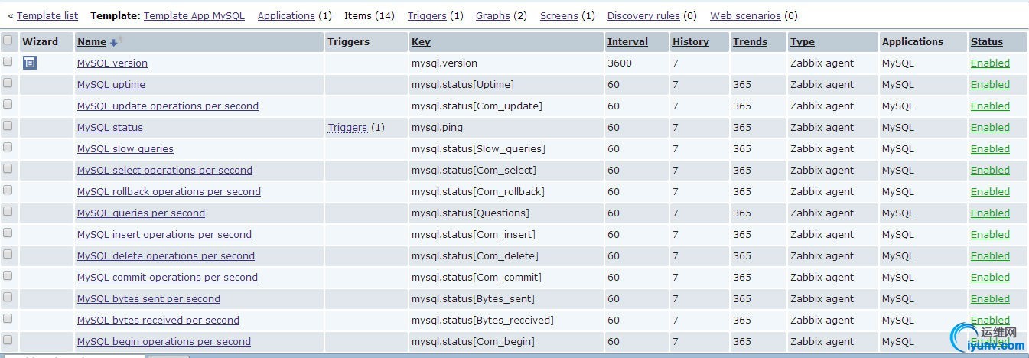Switch to the Triggers section in navigation

point(426,15)
